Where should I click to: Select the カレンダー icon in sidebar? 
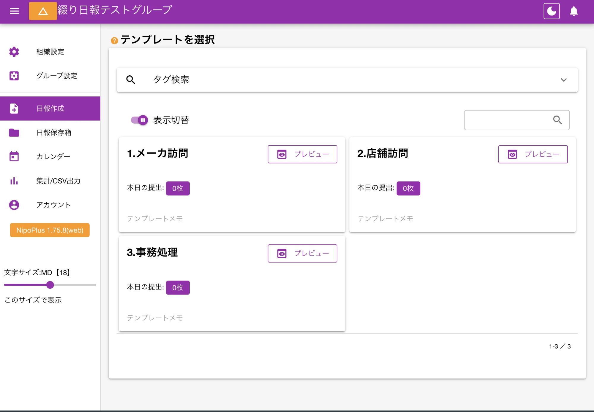14,156
